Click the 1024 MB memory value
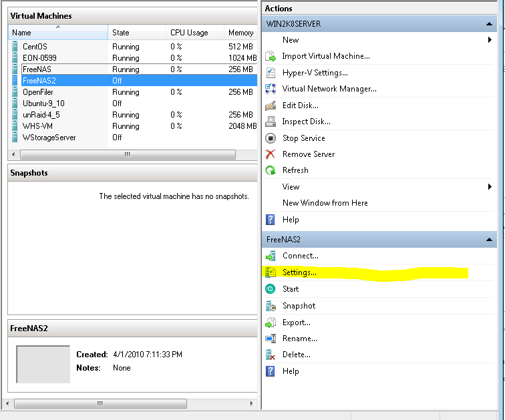The width and height of the screenshot is (505, 420). (x=242, y=58)
